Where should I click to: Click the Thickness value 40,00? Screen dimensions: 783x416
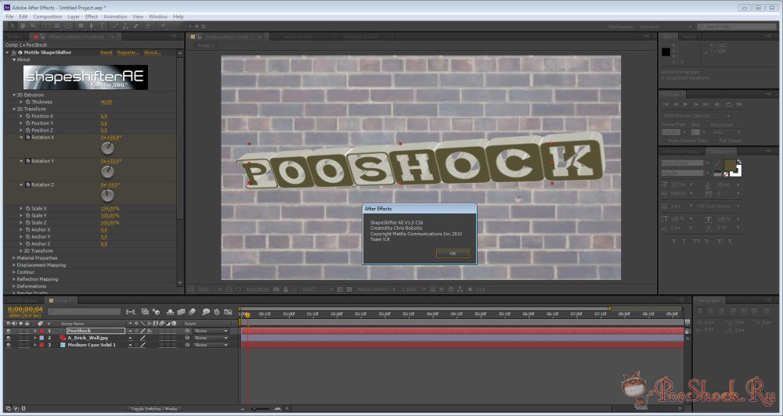click(x=106, y=102)
